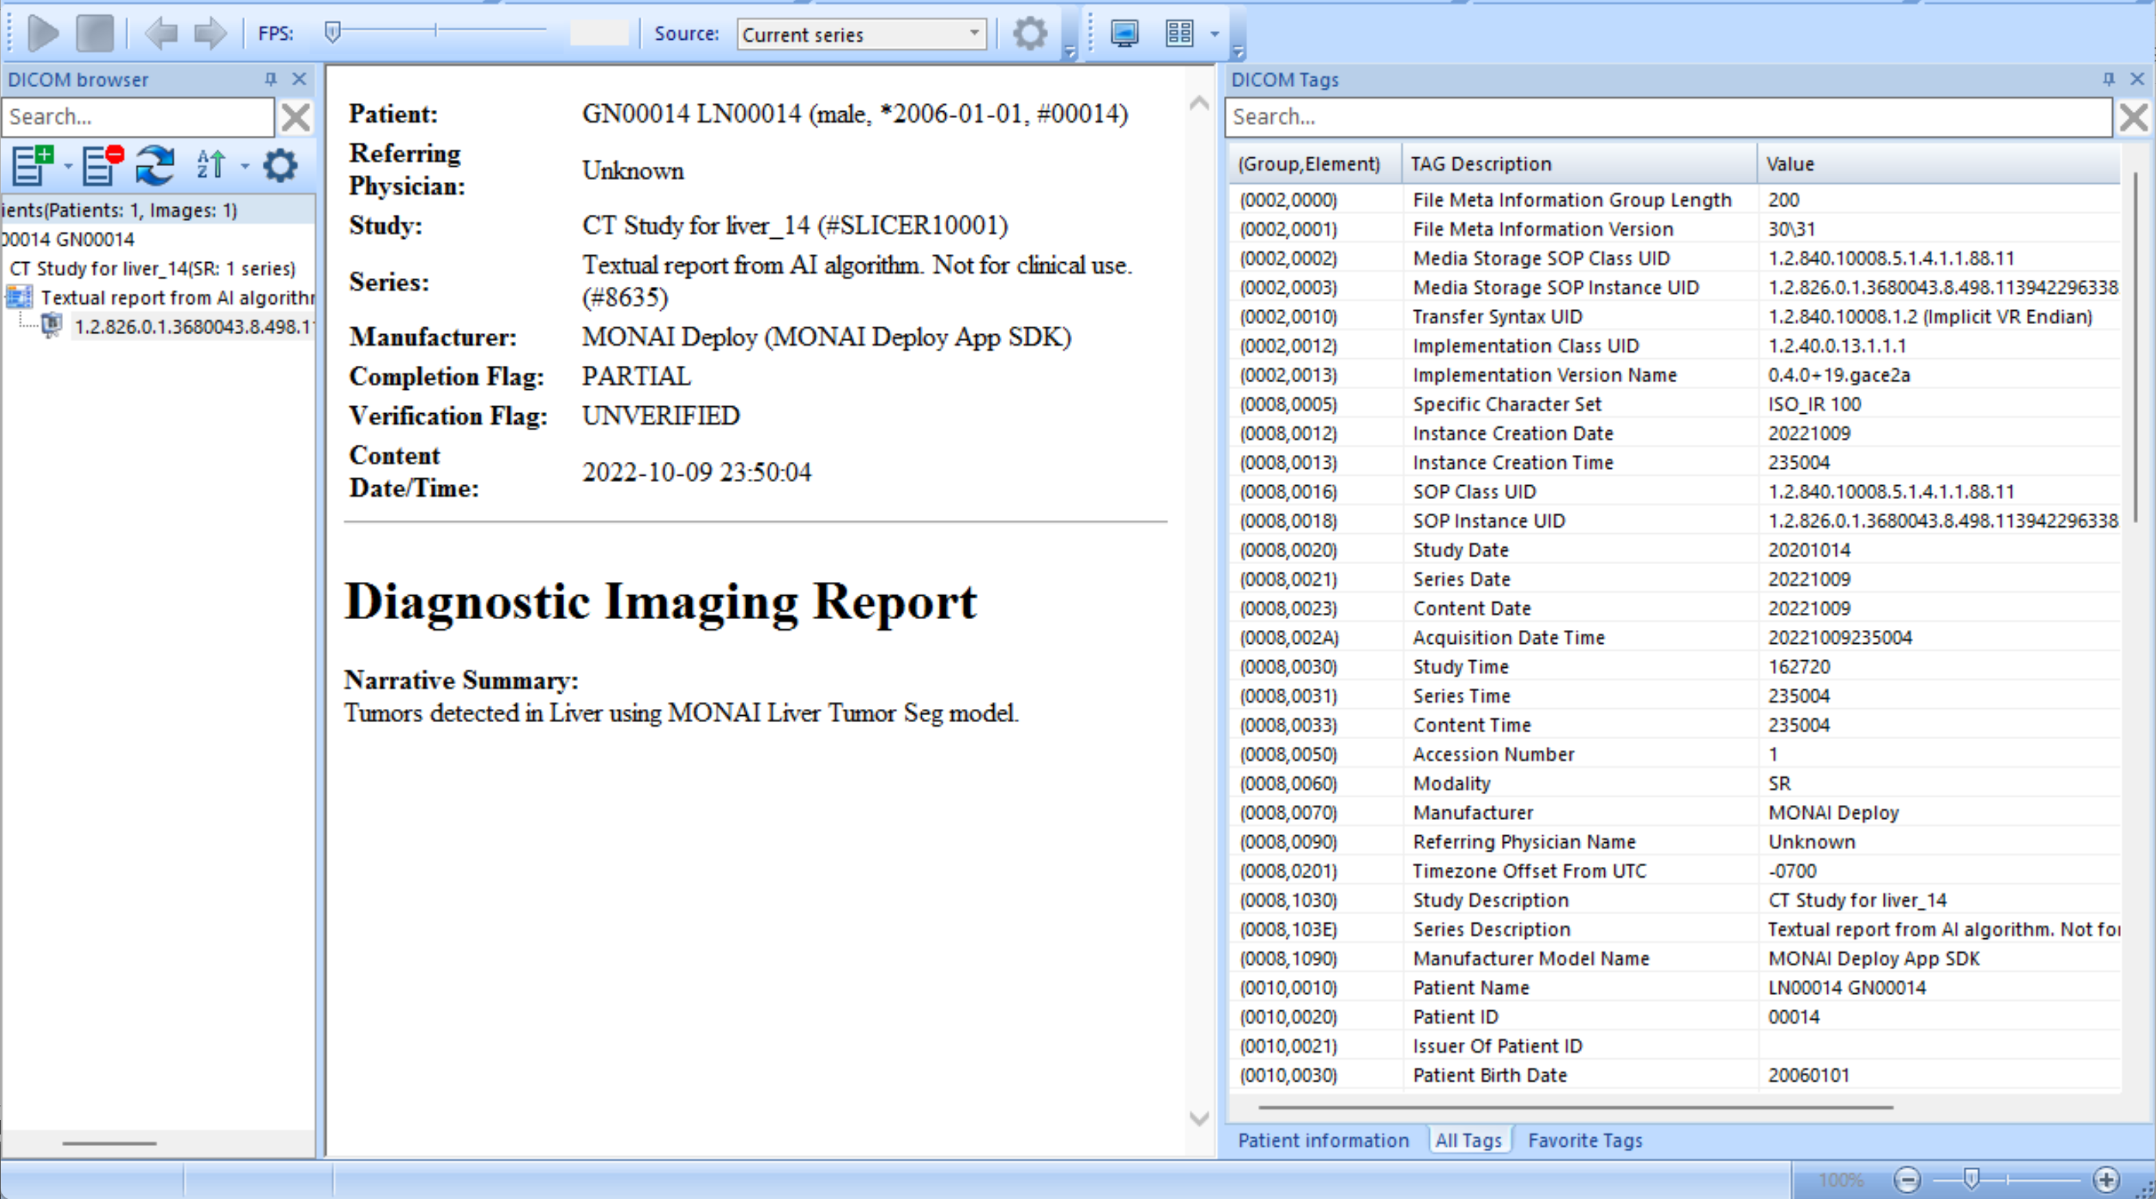Viewport: 2156px width, 1199px height.
Task: Click the Stop playback button
Action: tap(95, 34)
